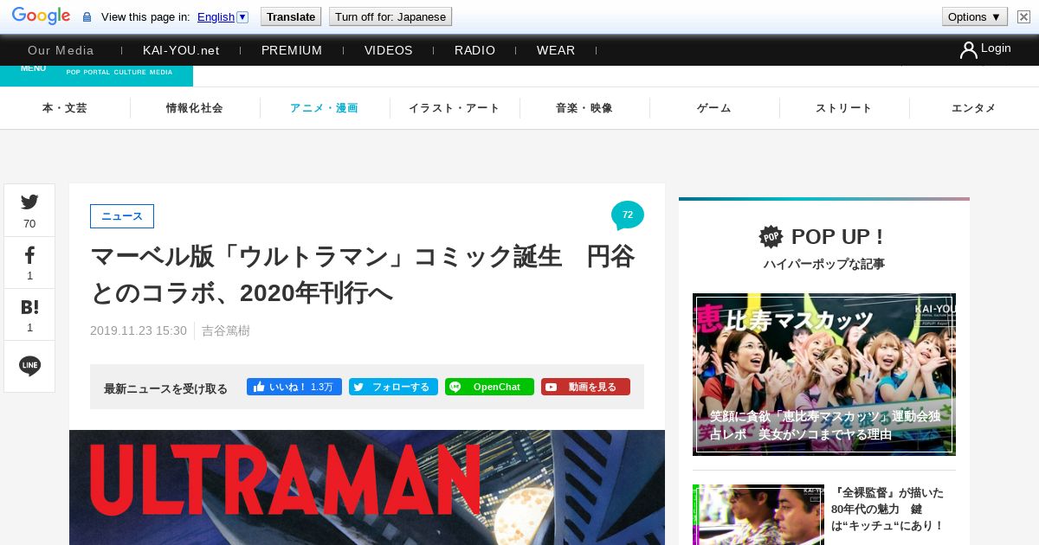Open VIDEOS in top media bar

pyautogui.click(x=389, y=50)
